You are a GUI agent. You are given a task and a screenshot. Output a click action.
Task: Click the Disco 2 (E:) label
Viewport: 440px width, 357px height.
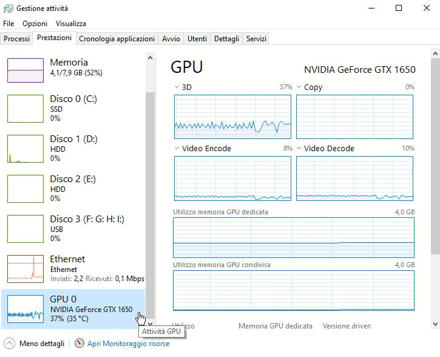click(73, 179)
